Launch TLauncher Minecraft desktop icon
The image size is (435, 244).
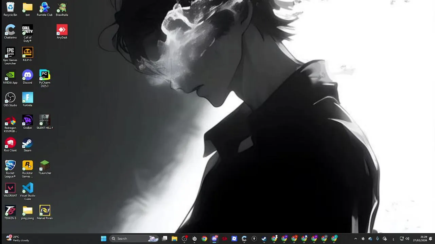coord(45,167)
